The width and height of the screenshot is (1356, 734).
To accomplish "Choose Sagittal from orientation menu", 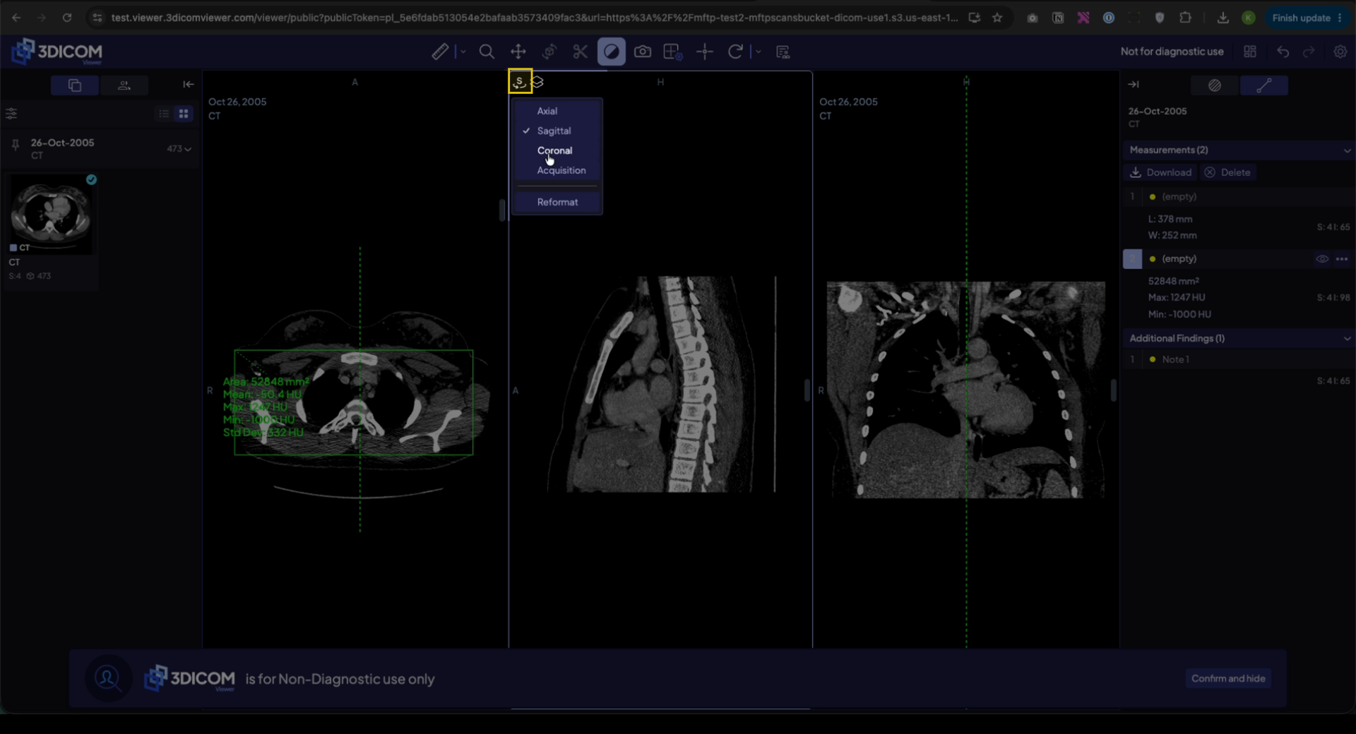I will tap(554, 131).
